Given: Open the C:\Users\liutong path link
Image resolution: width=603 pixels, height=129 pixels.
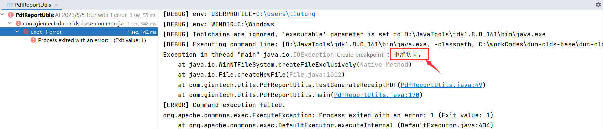Looking at the screenshot, I should pos(286,14).
